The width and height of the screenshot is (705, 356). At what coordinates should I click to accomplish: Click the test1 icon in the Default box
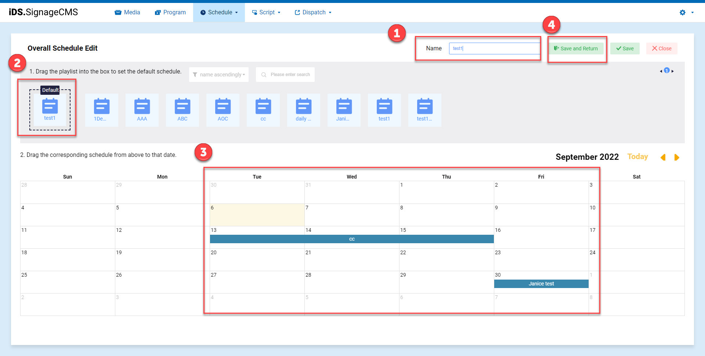point(50,109)
